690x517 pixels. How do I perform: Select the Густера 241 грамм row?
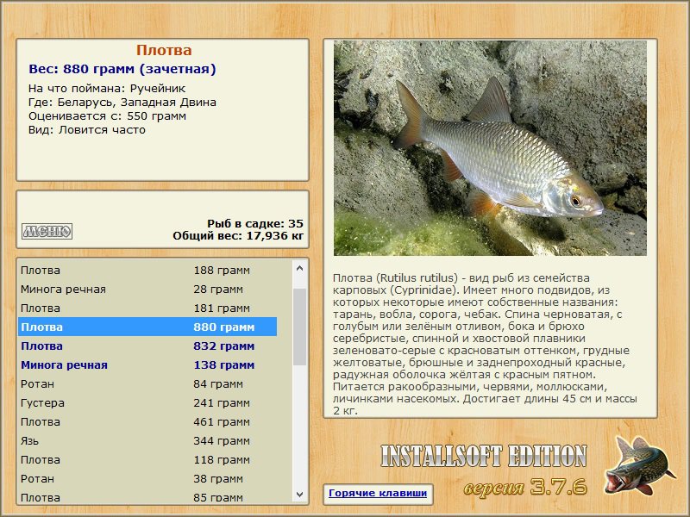tap(147, 402)
